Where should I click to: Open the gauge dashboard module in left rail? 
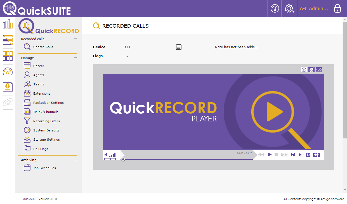[8, 71]
